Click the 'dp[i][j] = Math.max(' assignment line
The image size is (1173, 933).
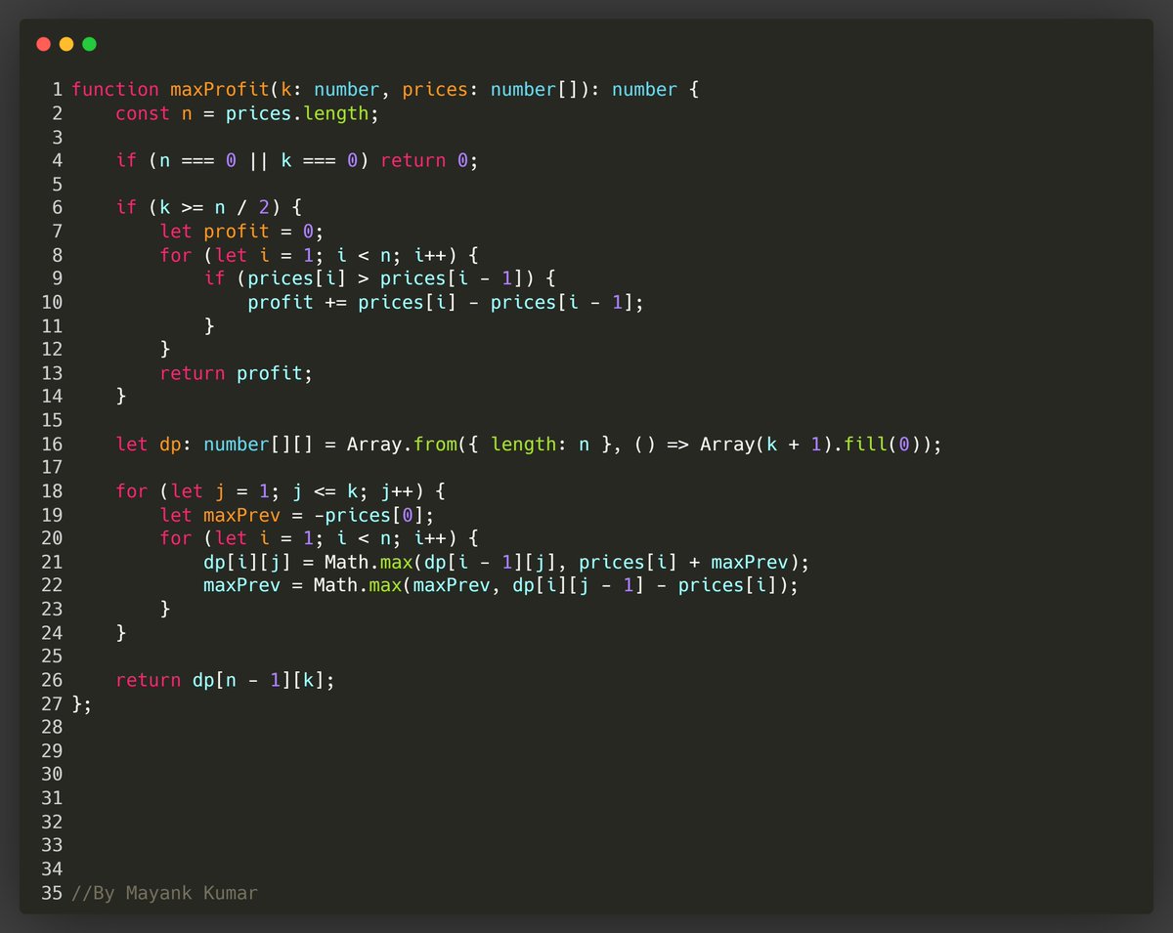coord(506,562)
